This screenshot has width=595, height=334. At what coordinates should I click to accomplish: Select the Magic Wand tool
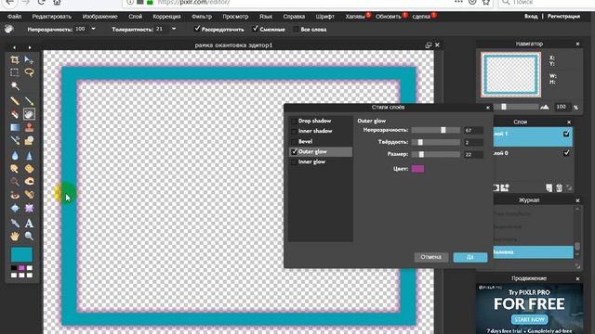tap(15, 86)
